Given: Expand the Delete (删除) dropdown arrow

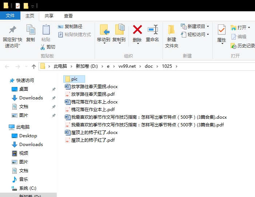Looking at the screenshot, I should 138,43.
